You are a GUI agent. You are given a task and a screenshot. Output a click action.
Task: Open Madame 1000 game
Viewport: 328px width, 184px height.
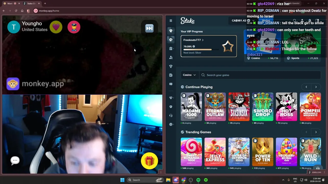click(x=191, y=107)
